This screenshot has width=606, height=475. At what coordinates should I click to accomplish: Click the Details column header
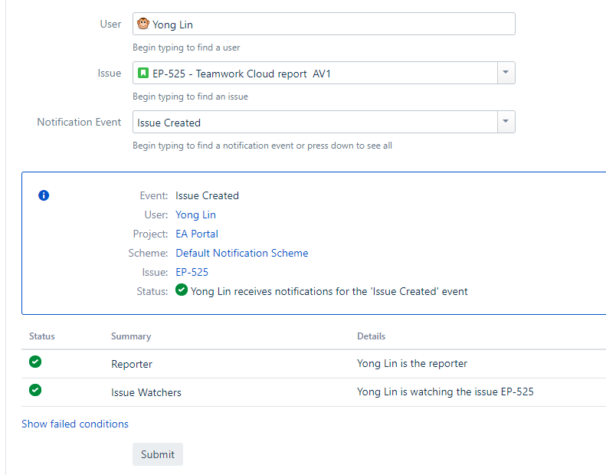coord(371,336)
